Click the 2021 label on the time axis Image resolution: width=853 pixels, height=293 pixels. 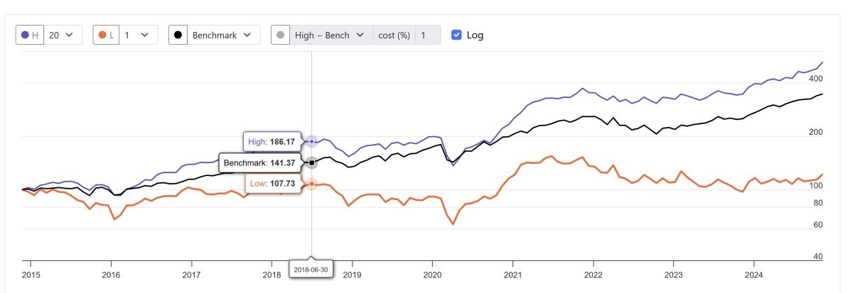513,275
